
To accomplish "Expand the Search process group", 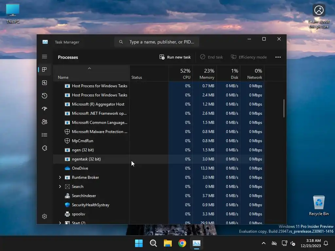I will [x=60, y=187].
